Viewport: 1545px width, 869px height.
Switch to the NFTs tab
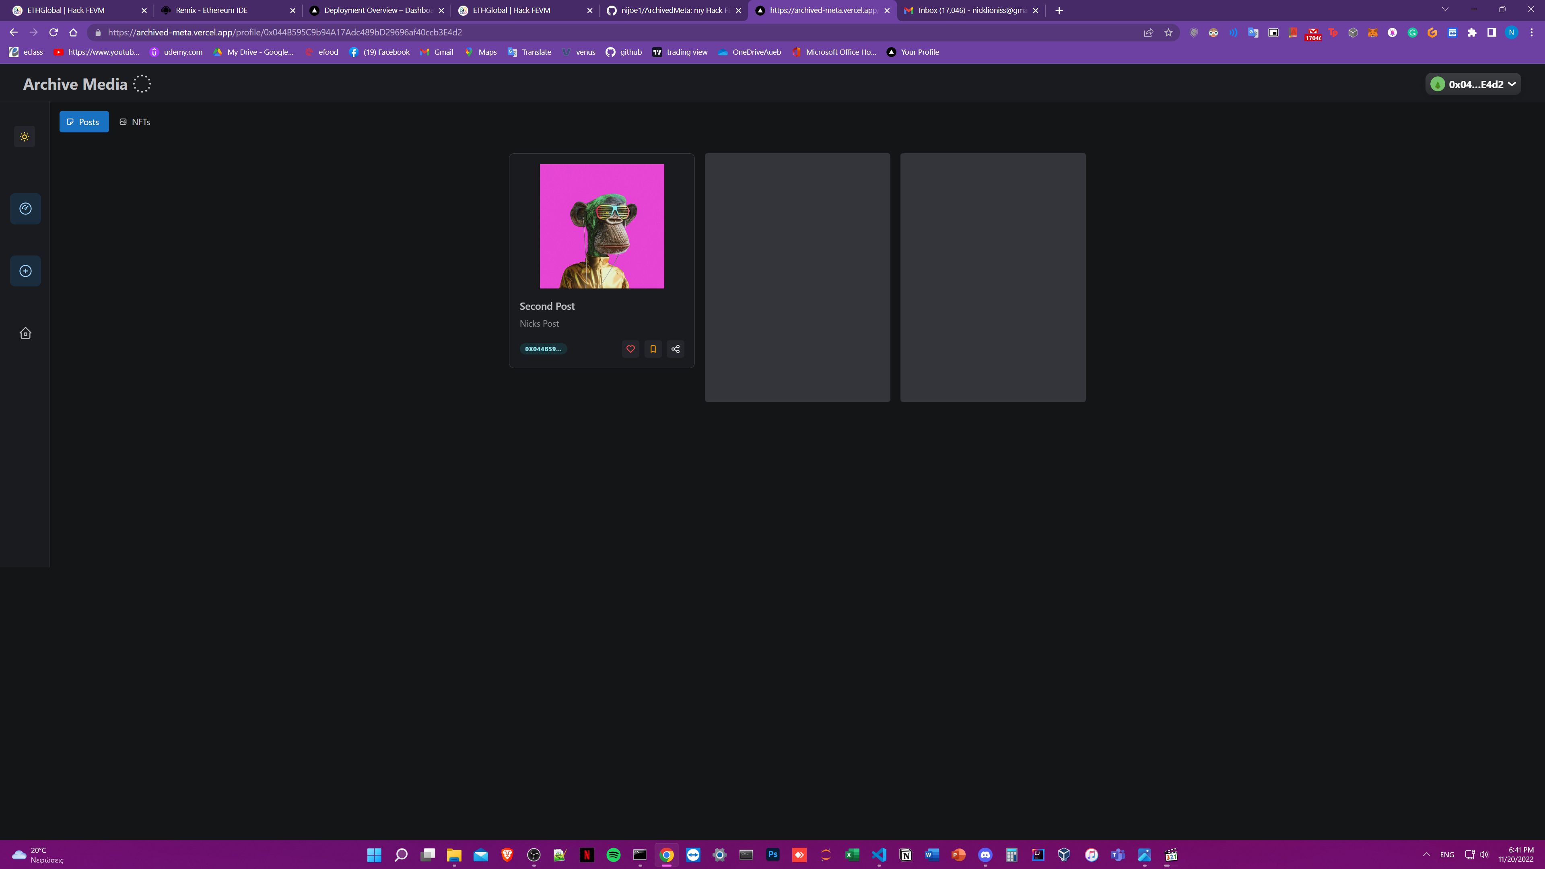[x=135, y=122]
